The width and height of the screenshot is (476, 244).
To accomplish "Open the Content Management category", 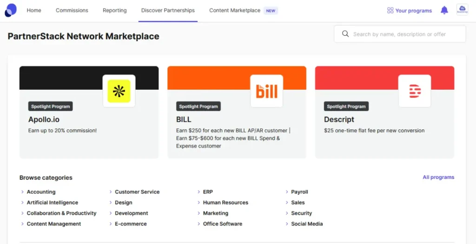I will click(54, 224).
